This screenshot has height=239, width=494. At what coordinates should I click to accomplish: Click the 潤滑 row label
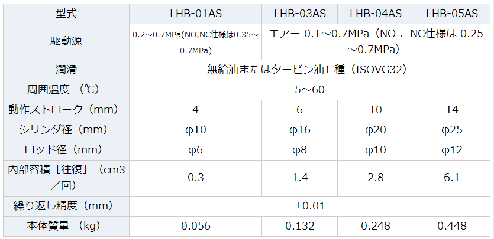point(66,70)
